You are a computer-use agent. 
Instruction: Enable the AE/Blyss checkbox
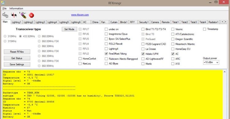click(x=106, y=63)
